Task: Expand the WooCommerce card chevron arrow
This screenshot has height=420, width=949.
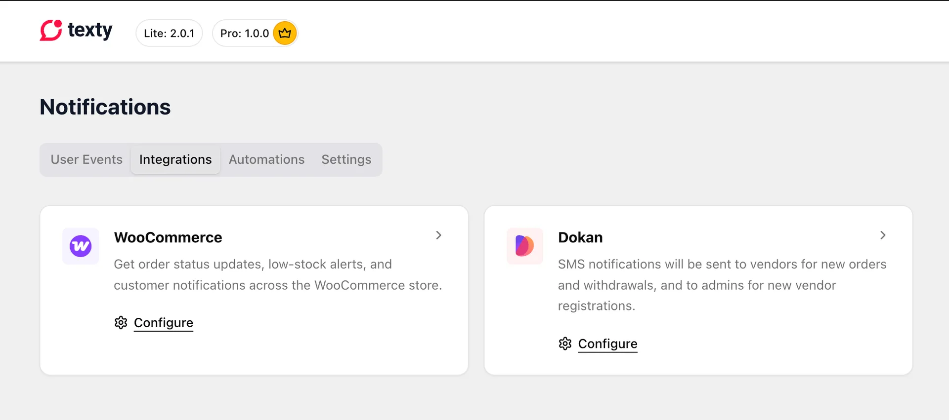Action: [438, 235]
